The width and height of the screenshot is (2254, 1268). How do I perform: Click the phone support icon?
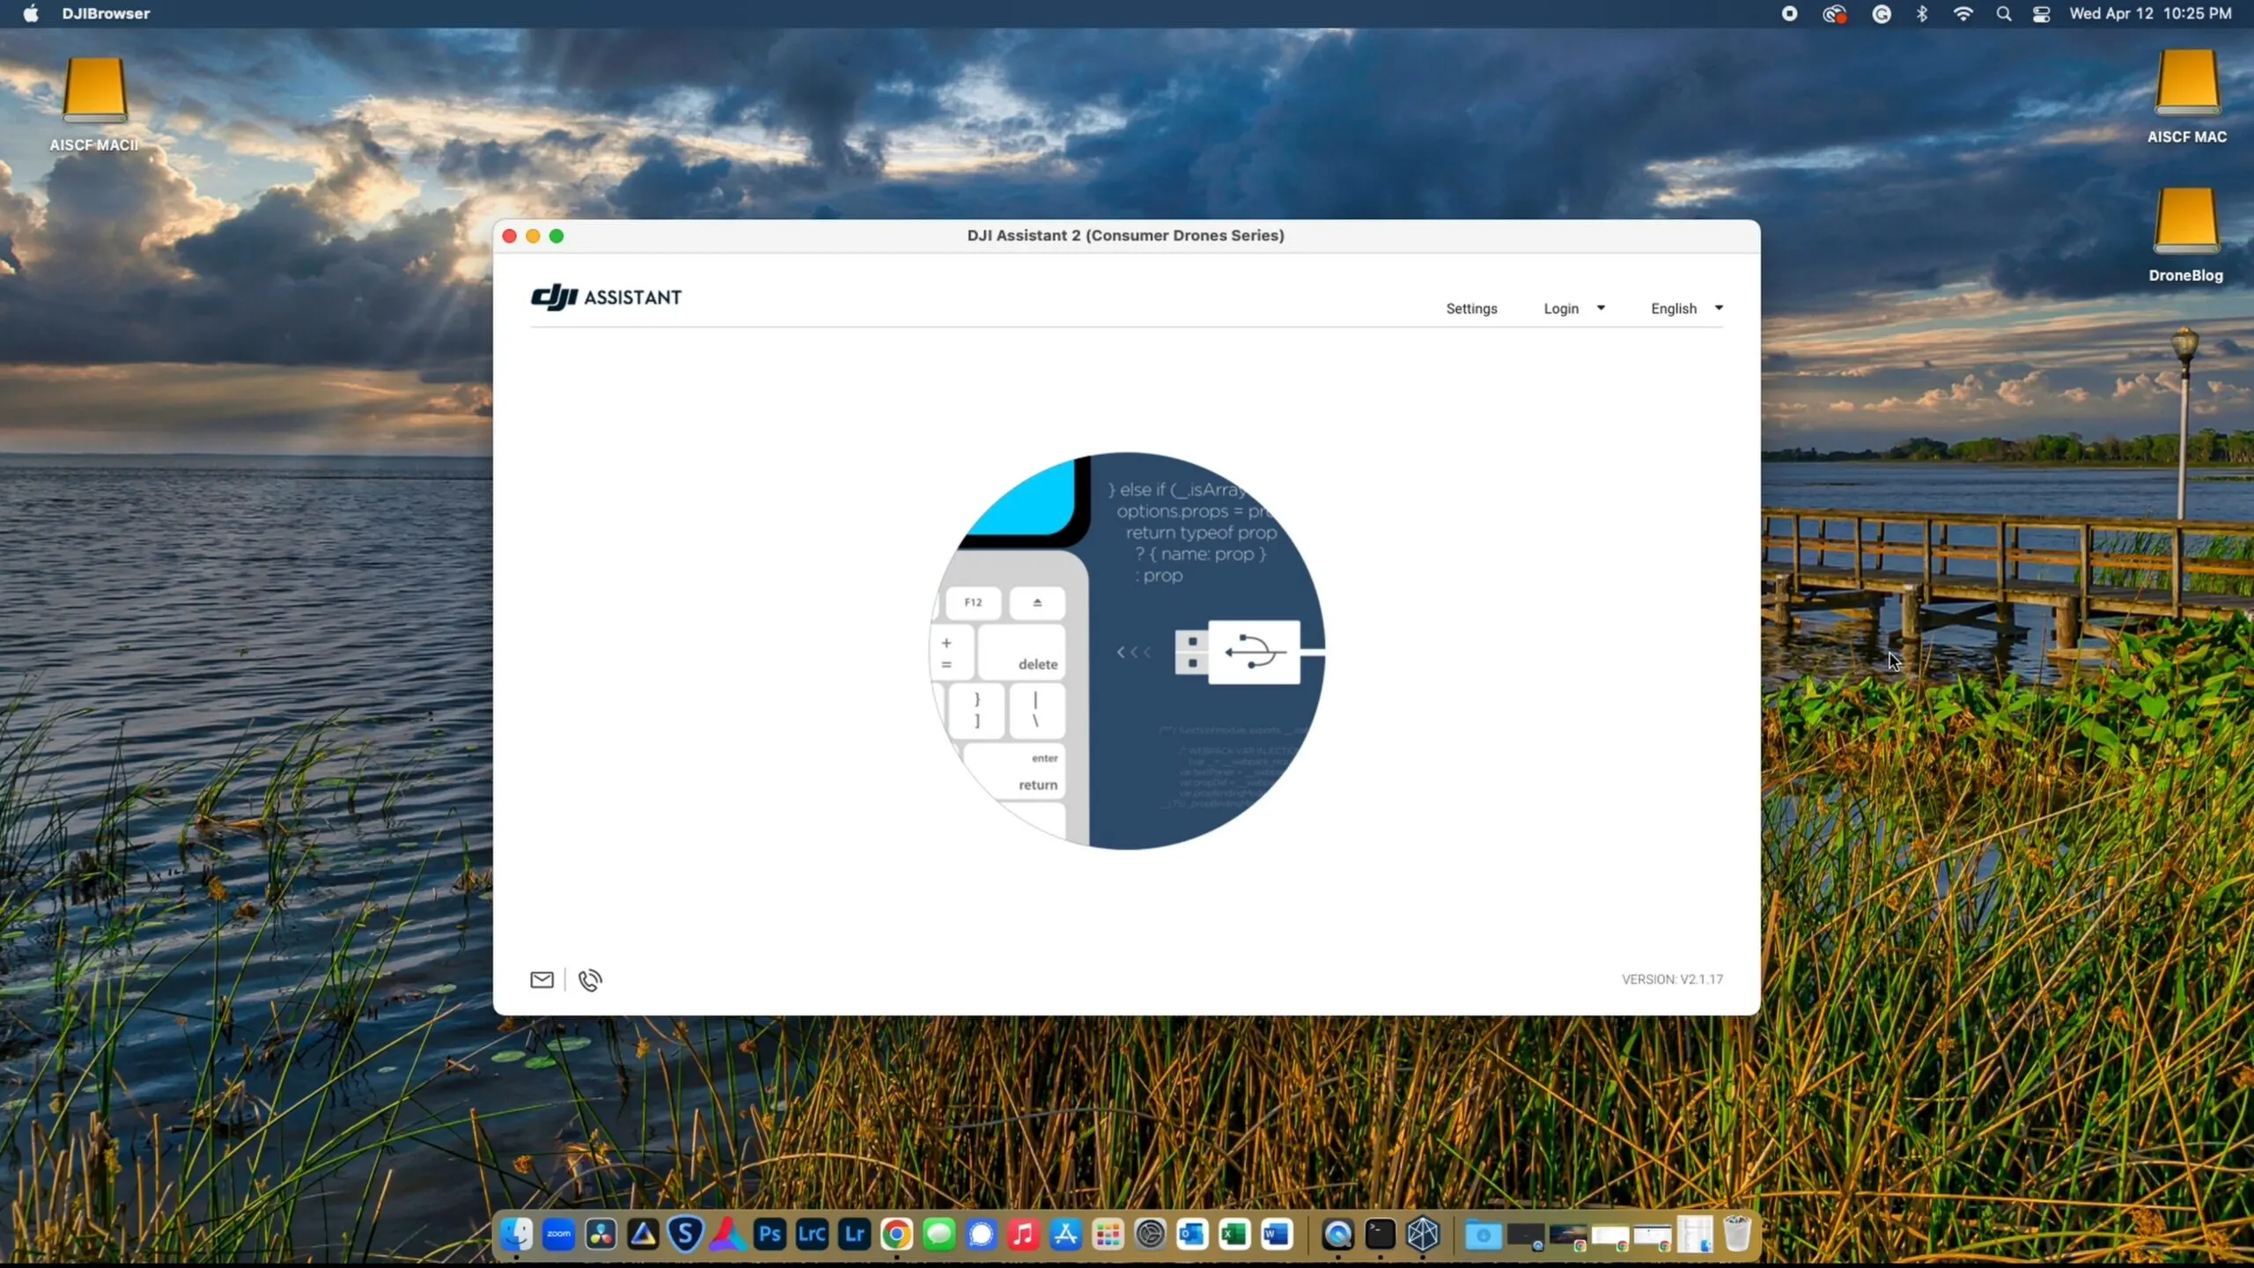(590, 979)
